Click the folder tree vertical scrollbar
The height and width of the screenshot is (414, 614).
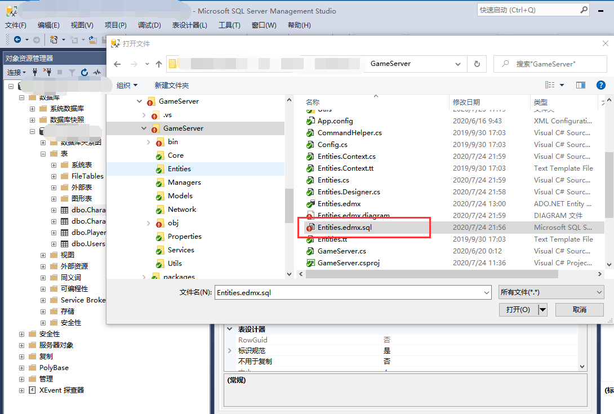(x=289, y=206)
